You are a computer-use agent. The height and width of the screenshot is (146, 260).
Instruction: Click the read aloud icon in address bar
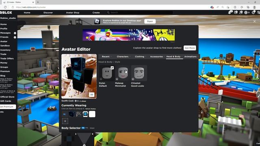tap(218, 7)
